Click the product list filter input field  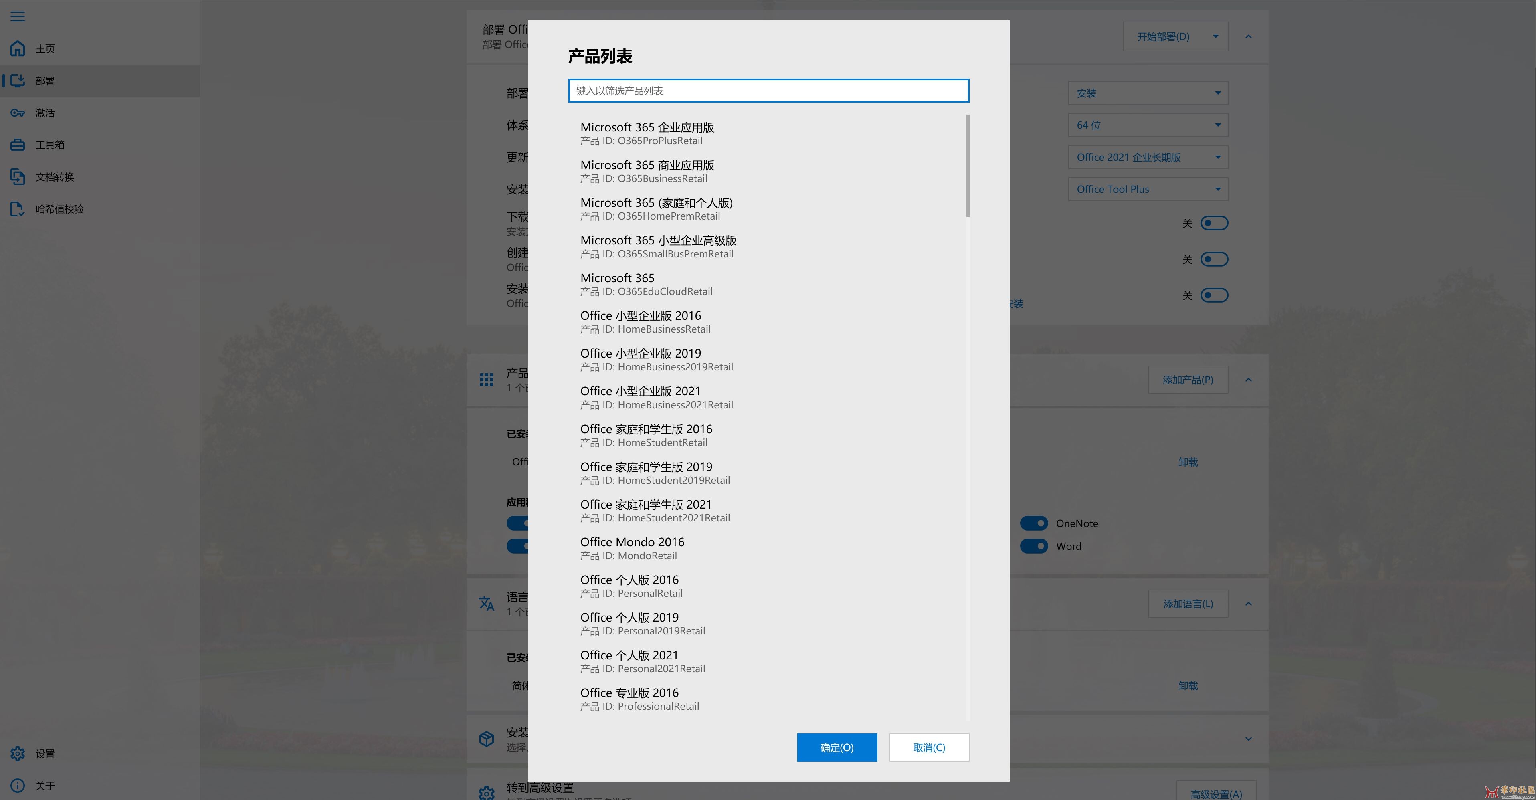[x=768, y=91]
